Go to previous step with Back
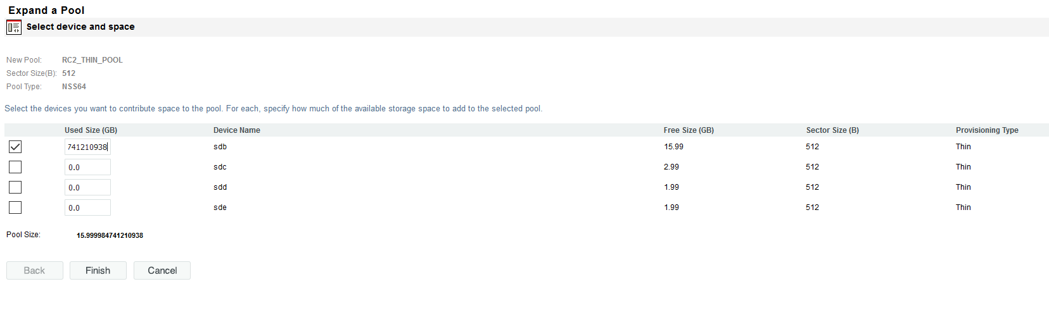This screenshot has width=1049, height=334. [35, 271]
